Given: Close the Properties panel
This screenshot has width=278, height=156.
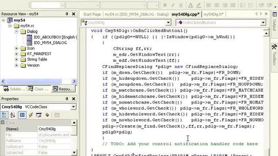Looking at the screenshot, I should click(x=73, y=99).
